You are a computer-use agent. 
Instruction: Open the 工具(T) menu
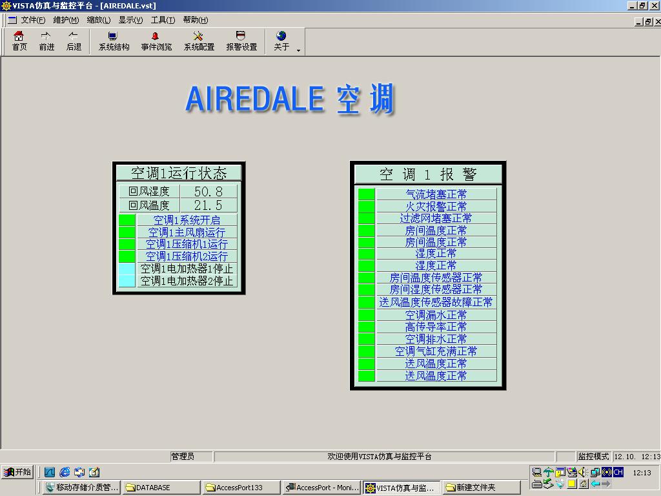click(x=162, y=20)
